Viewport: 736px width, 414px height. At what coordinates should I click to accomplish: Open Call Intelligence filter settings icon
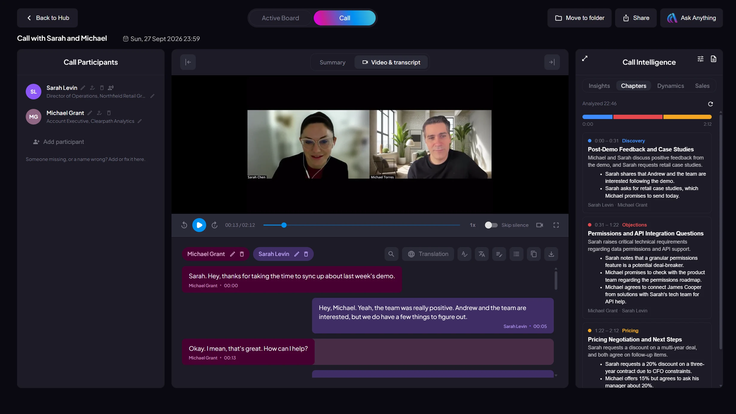pos(700,59)
